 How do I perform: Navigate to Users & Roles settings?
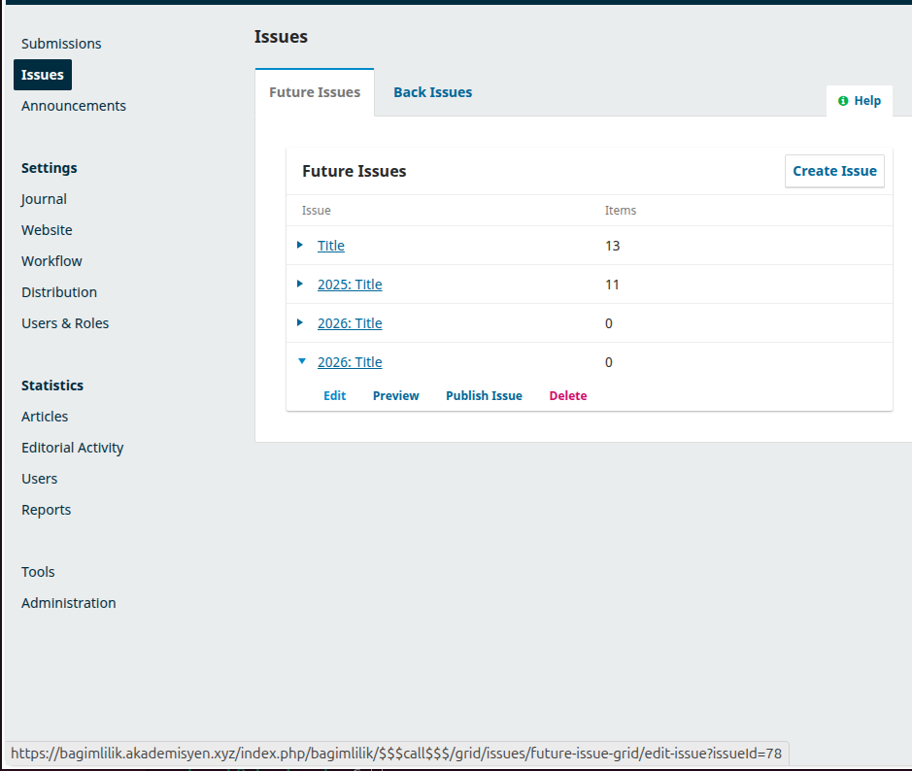[65, 323]
